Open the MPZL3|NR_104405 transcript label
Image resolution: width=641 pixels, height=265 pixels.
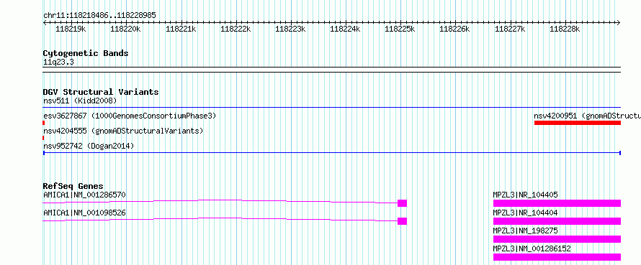click(x=525, y=195)
